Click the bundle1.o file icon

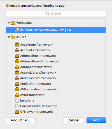[17, 100]
